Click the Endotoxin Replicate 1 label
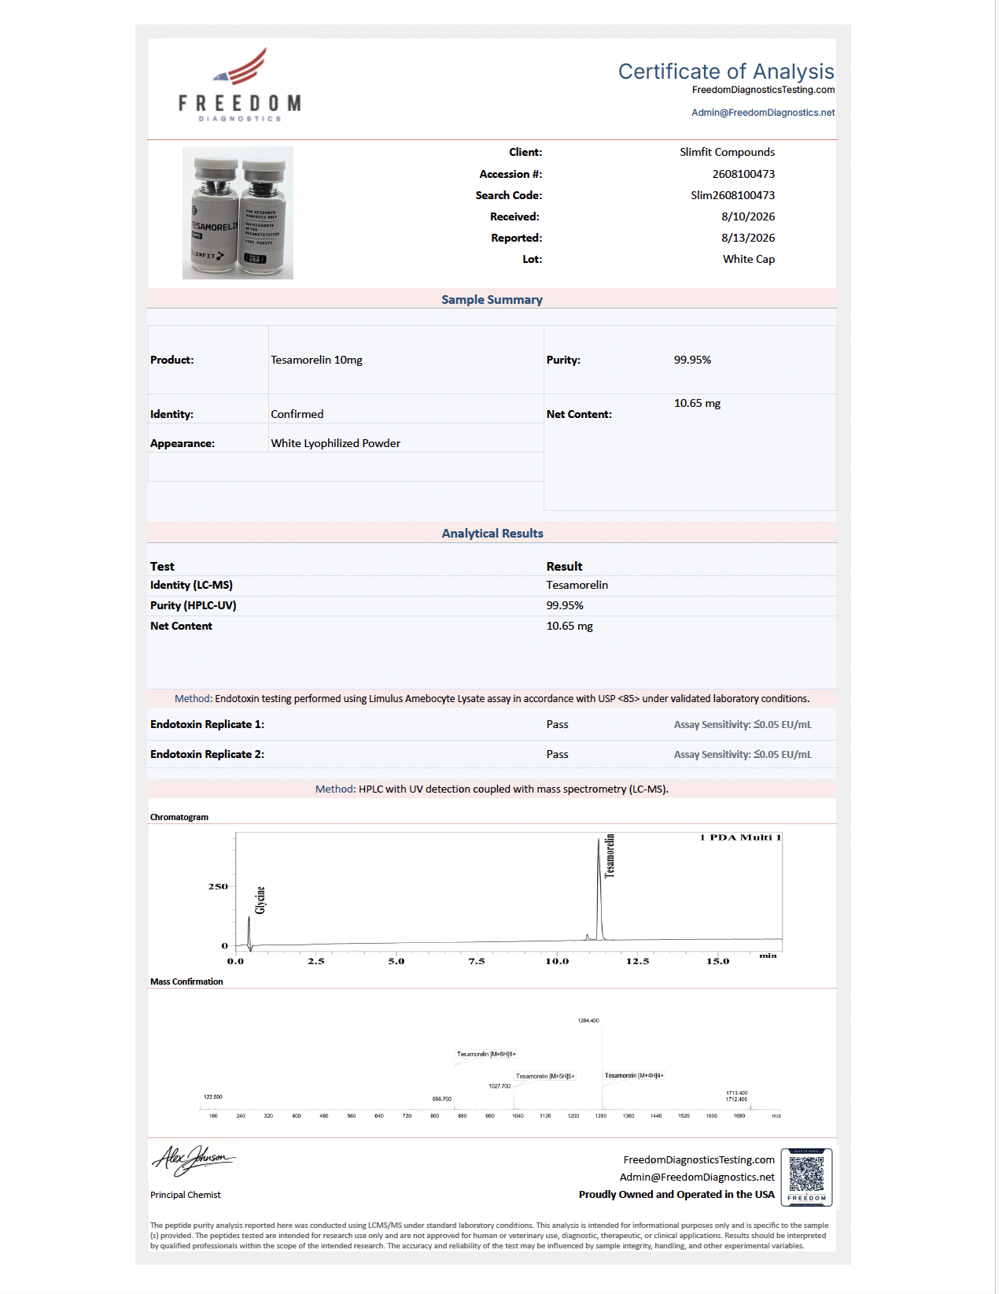The image size is (999, 1294). (x=207, y=724)
